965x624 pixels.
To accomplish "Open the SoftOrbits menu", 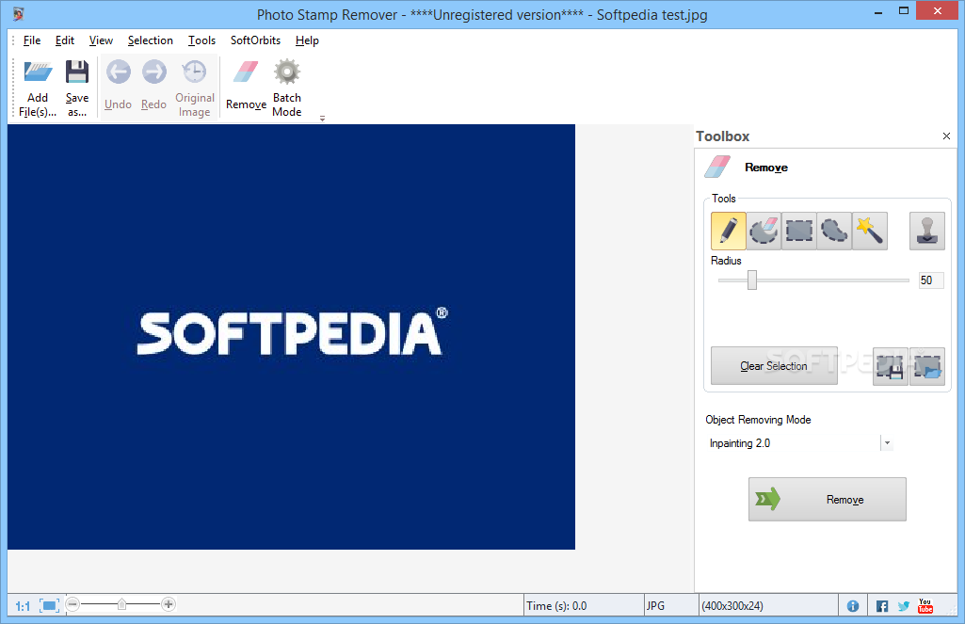I will pos(255,40).
